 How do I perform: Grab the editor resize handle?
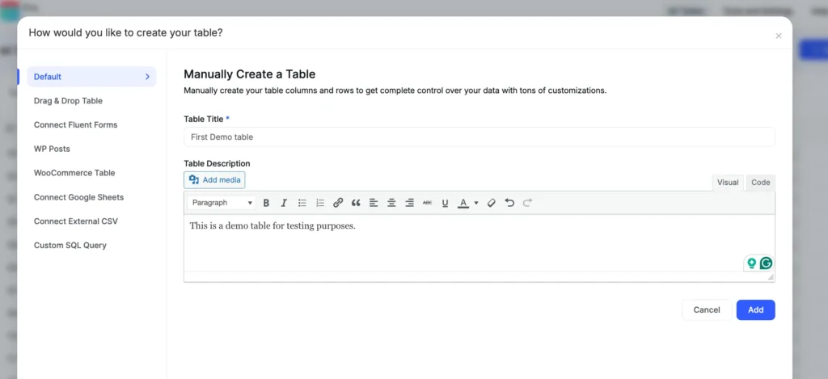click(x=771, y=276)
